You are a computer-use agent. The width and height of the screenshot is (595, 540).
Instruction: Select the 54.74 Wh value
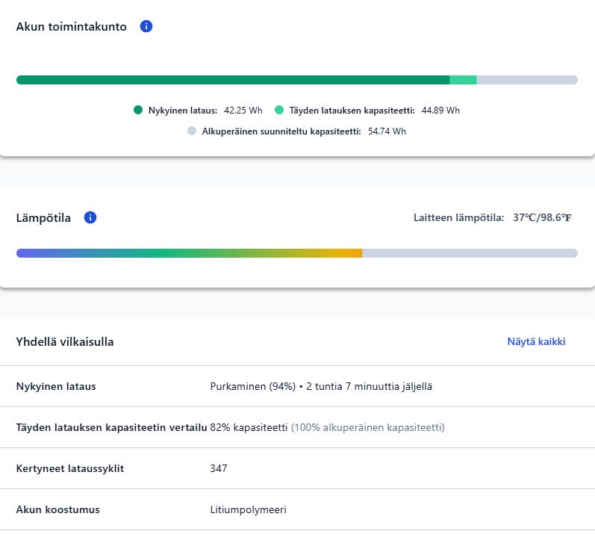pos(387,131)
